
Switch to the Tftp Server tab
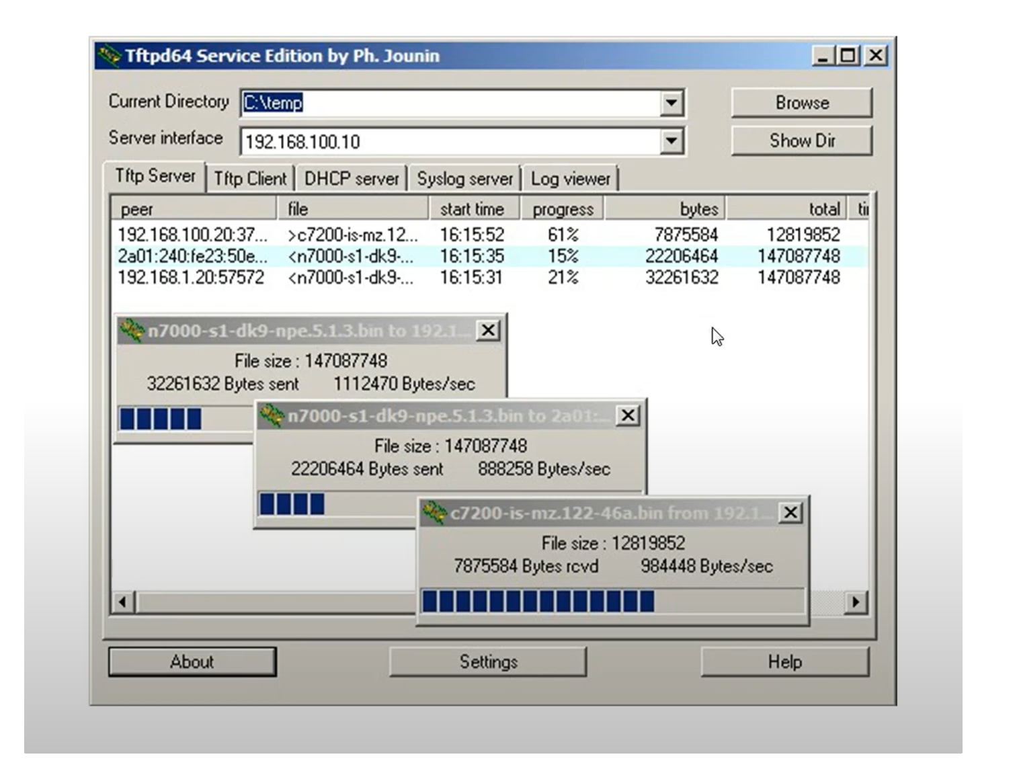[x=155, y=176]
